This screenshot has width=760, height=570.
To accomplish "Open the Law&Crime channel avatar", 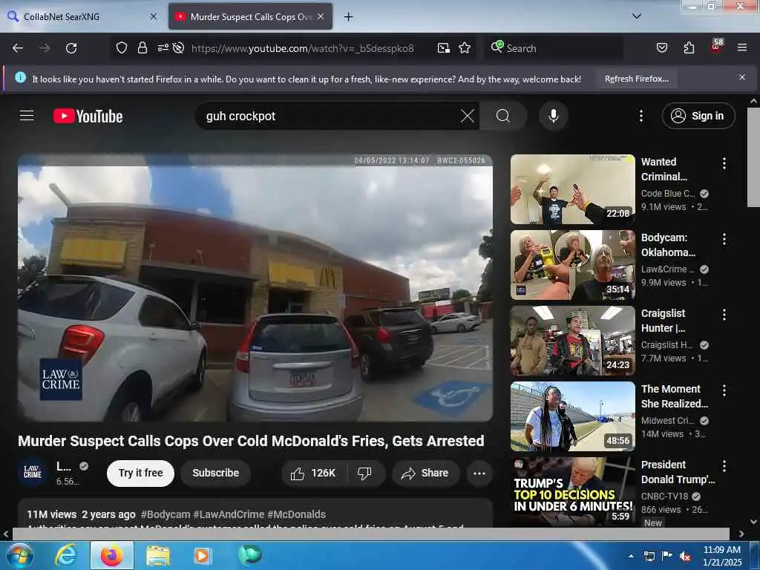I will (x=33, y=472).
